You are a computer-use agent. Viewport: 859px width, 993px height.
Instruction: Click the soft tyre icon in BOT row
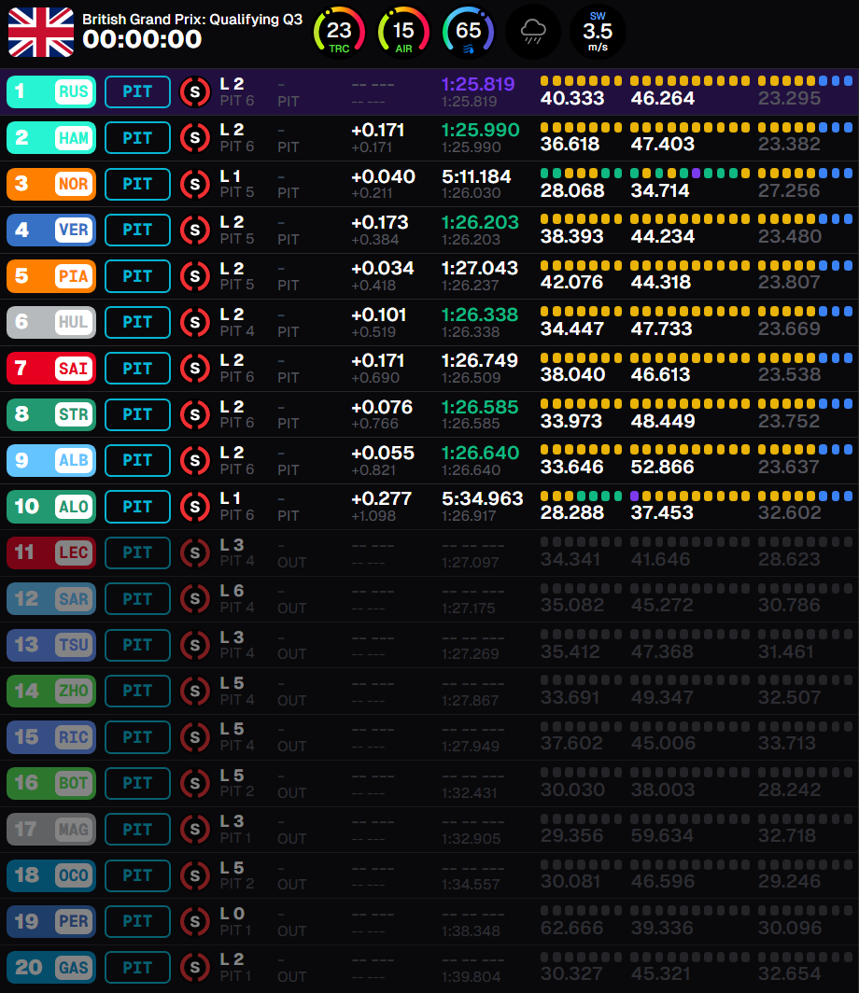pyautogui.click(x=194, y=783)
